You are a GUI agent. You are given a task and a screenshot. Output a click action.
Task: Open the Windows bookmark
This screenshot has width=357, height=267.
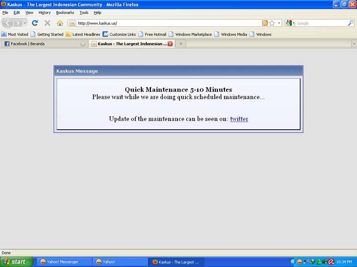point(261,34)
